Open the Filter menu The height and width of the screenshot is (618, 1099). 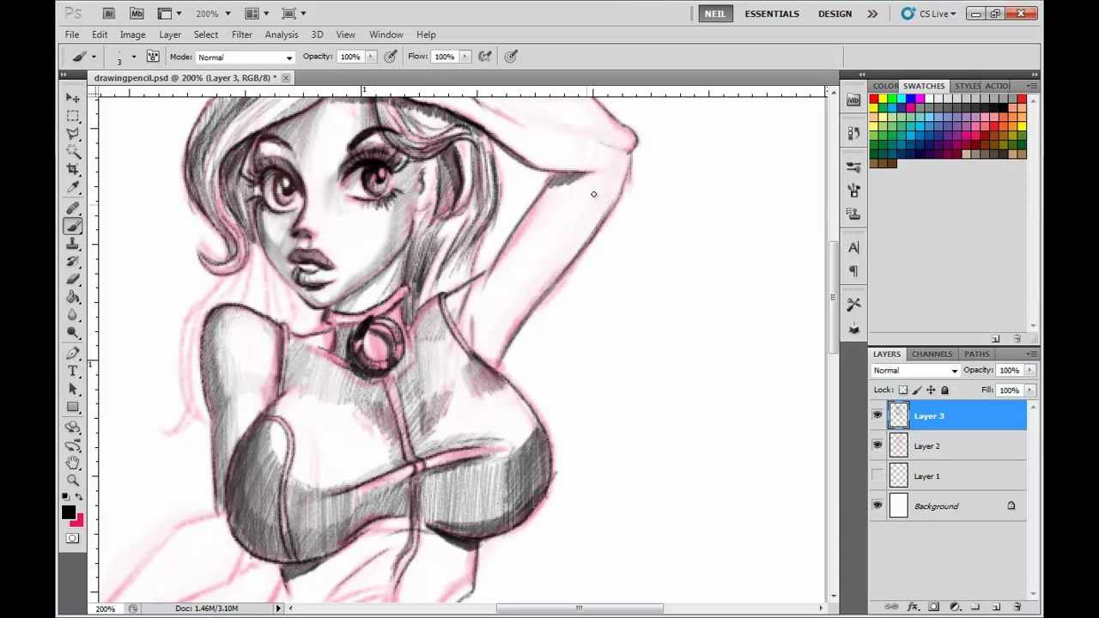tap(241, 34)
